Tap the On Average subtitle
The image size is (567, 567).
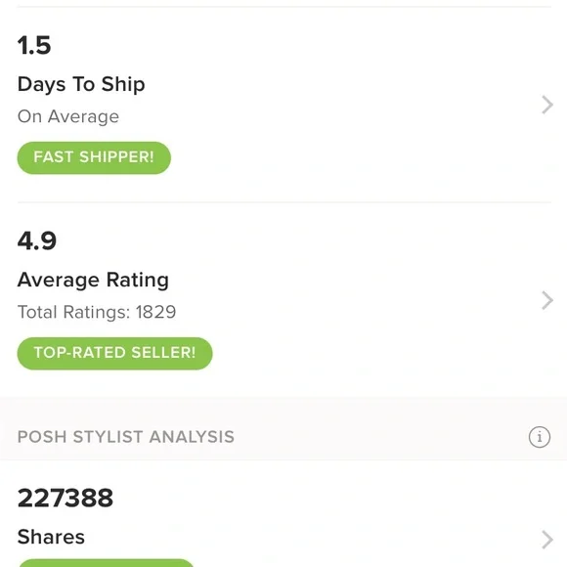click(68, 116)
